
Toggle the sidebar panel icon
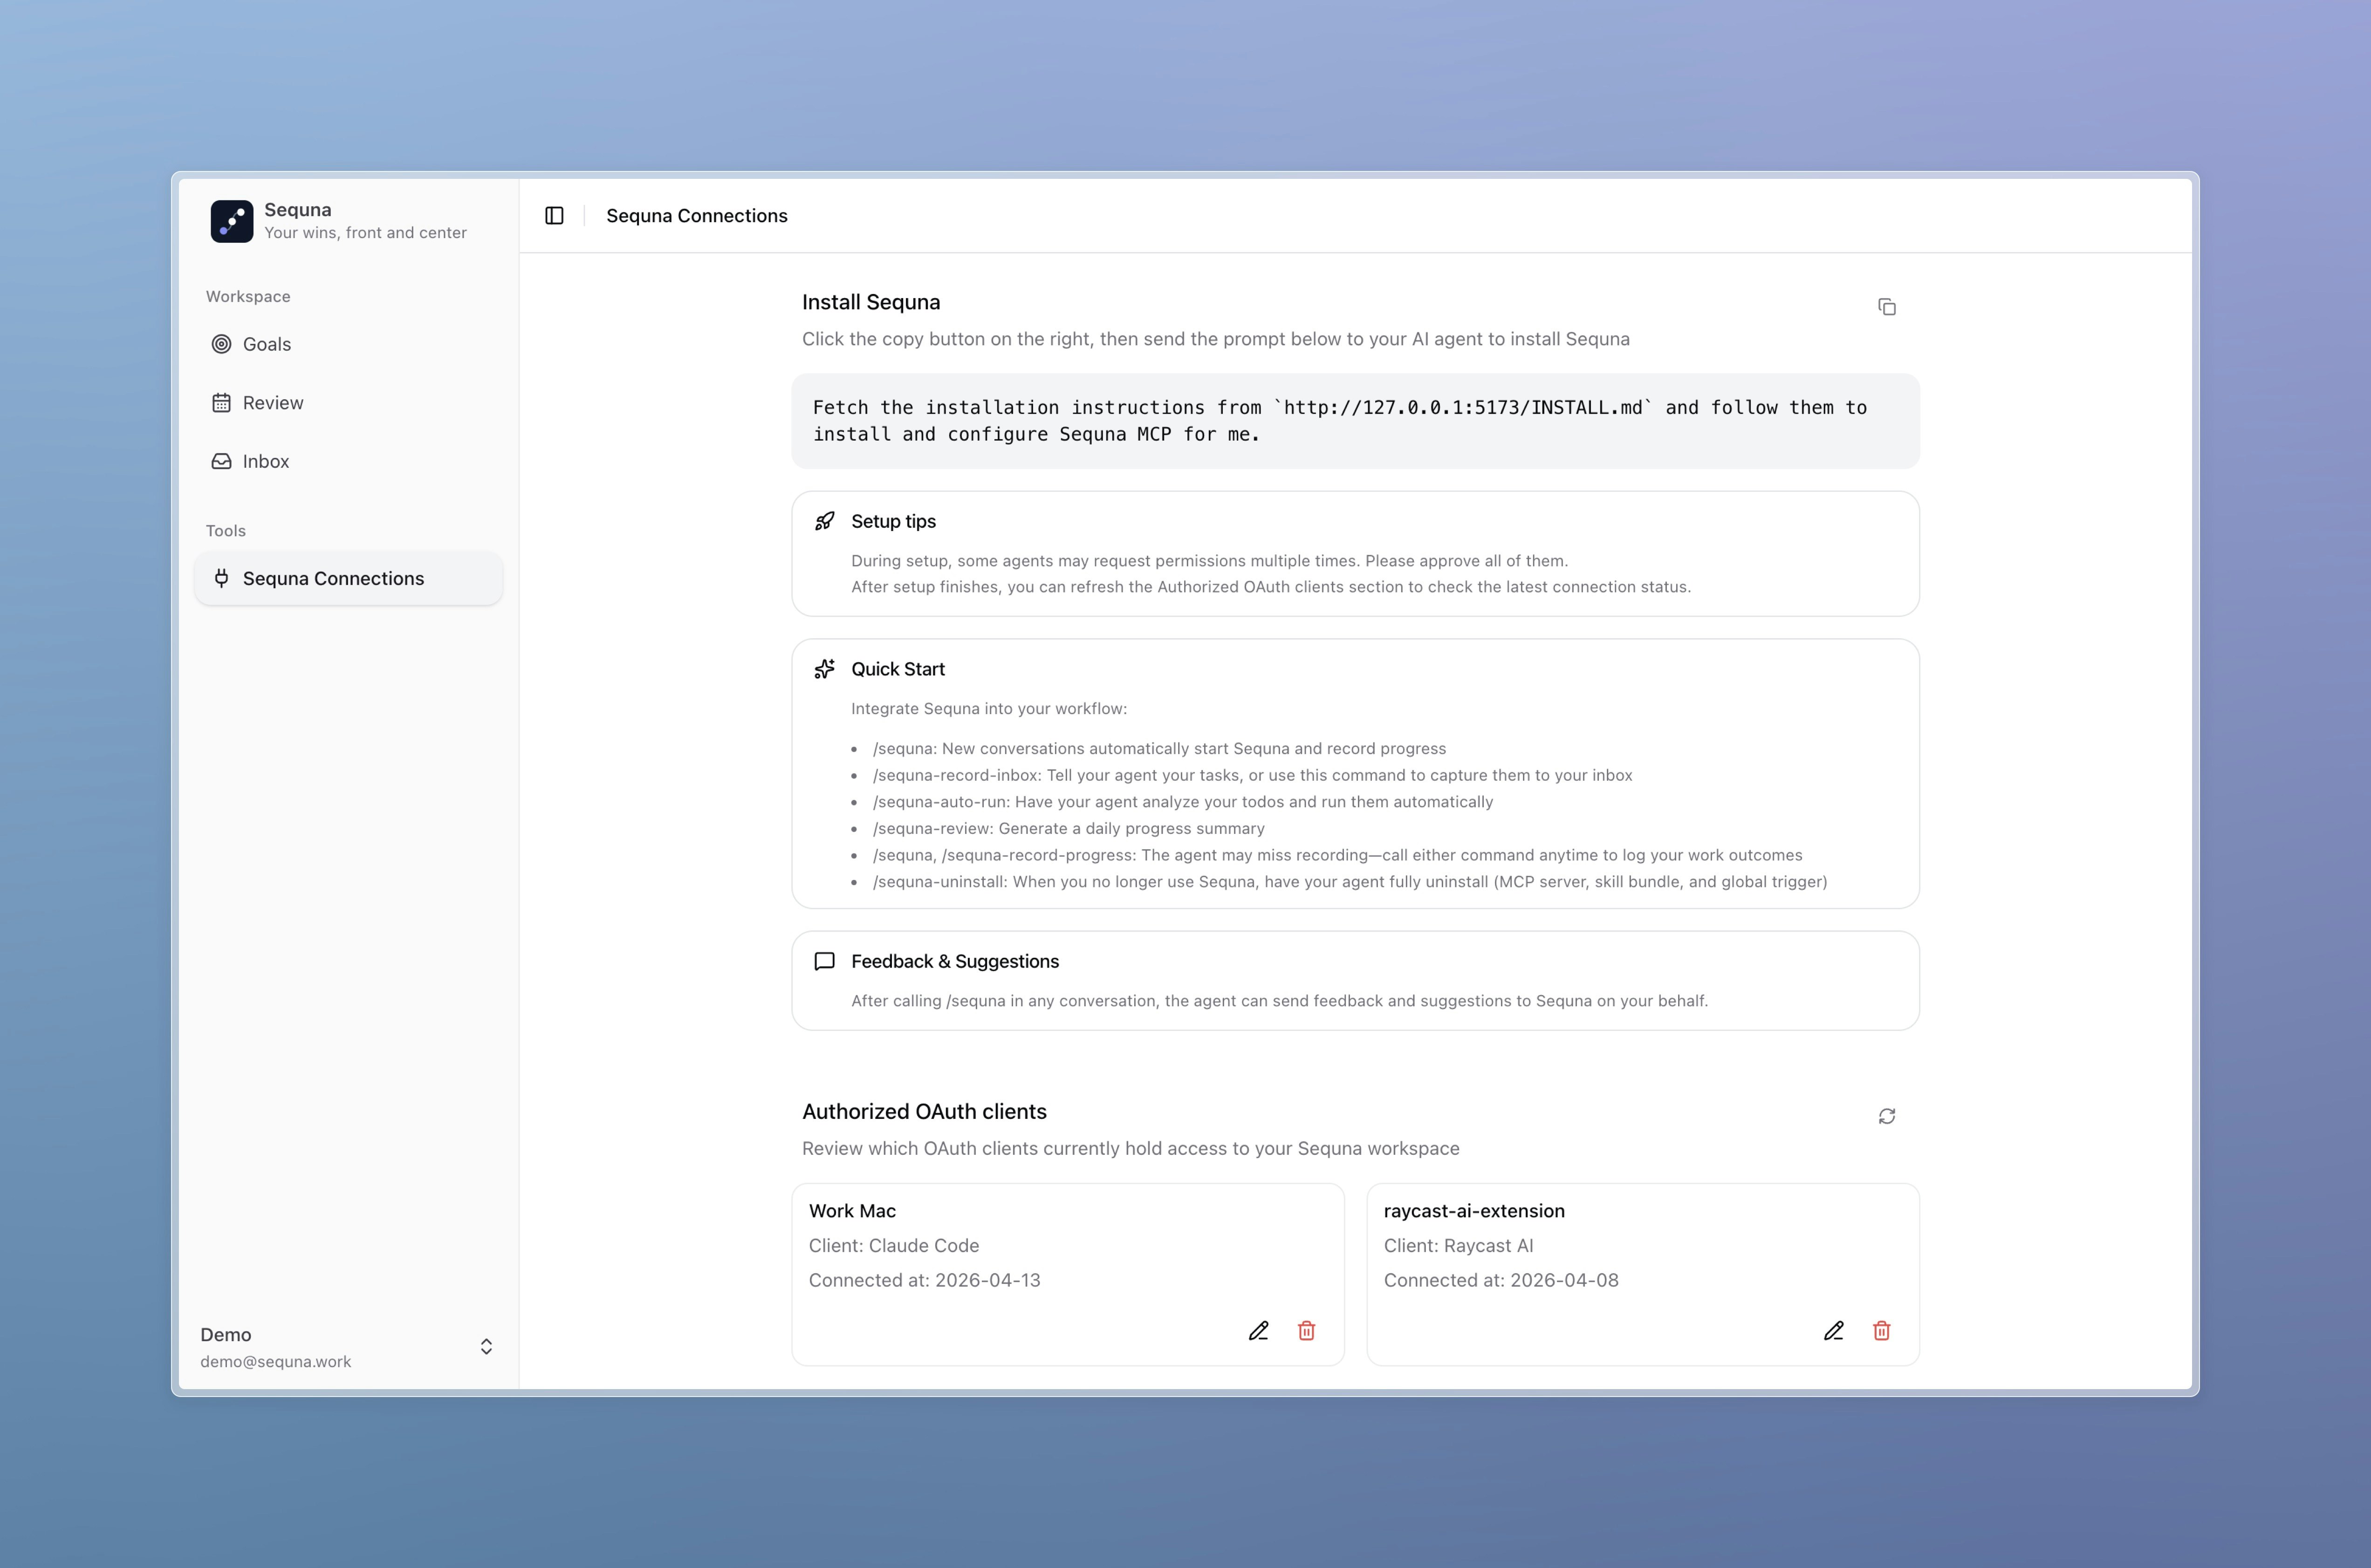pos(554,216)
